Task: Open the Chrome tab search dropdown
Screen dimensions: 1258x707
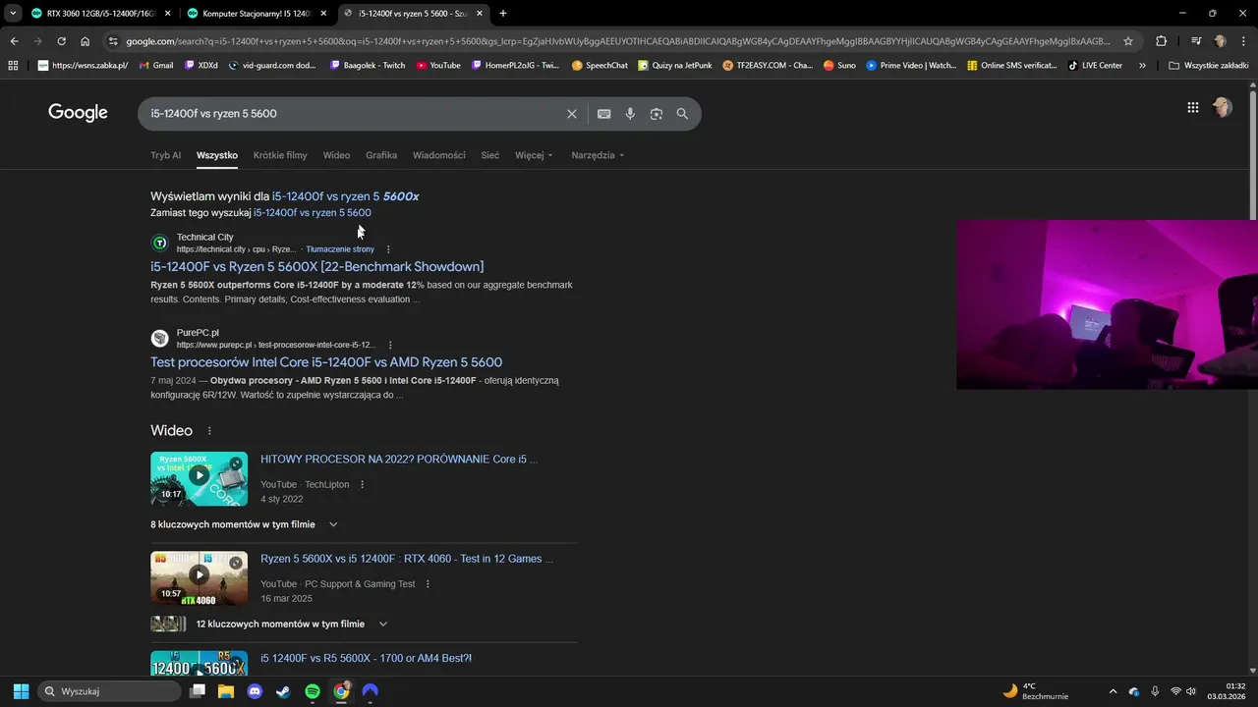Action: [12, 13]
